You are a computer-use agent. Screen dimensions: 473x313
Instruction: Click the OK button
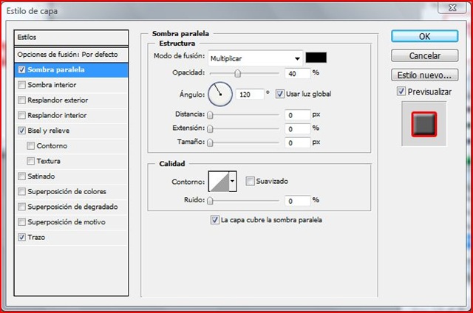[x=424, y=36]
